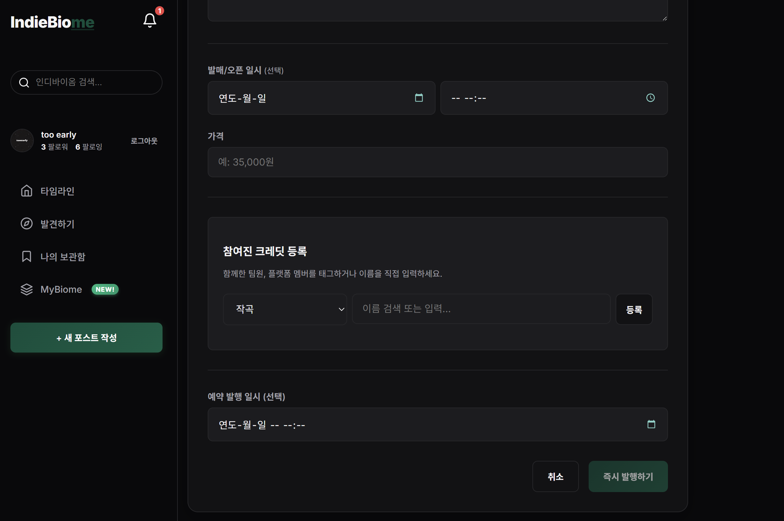This screenshot has height=521, width=784.
Task: Go to MyBiome menu item
Action: (x=61, y=289)
